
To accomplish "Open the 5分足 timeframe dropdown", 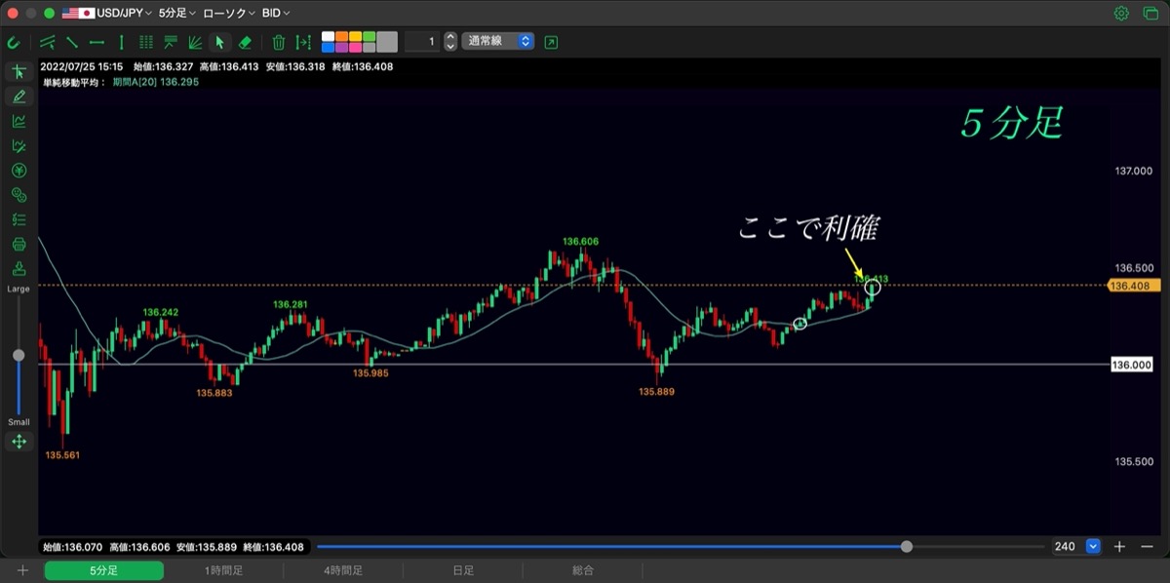I will pyautogui.click(x=176, y=14).
